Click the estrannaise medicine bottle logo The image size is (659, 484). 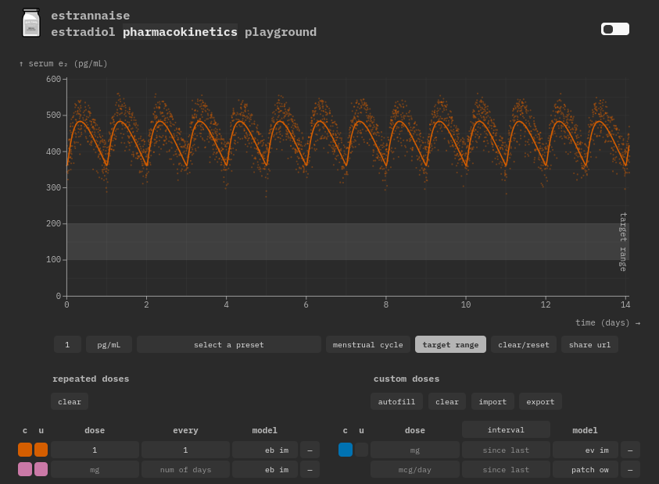[31, 23]
